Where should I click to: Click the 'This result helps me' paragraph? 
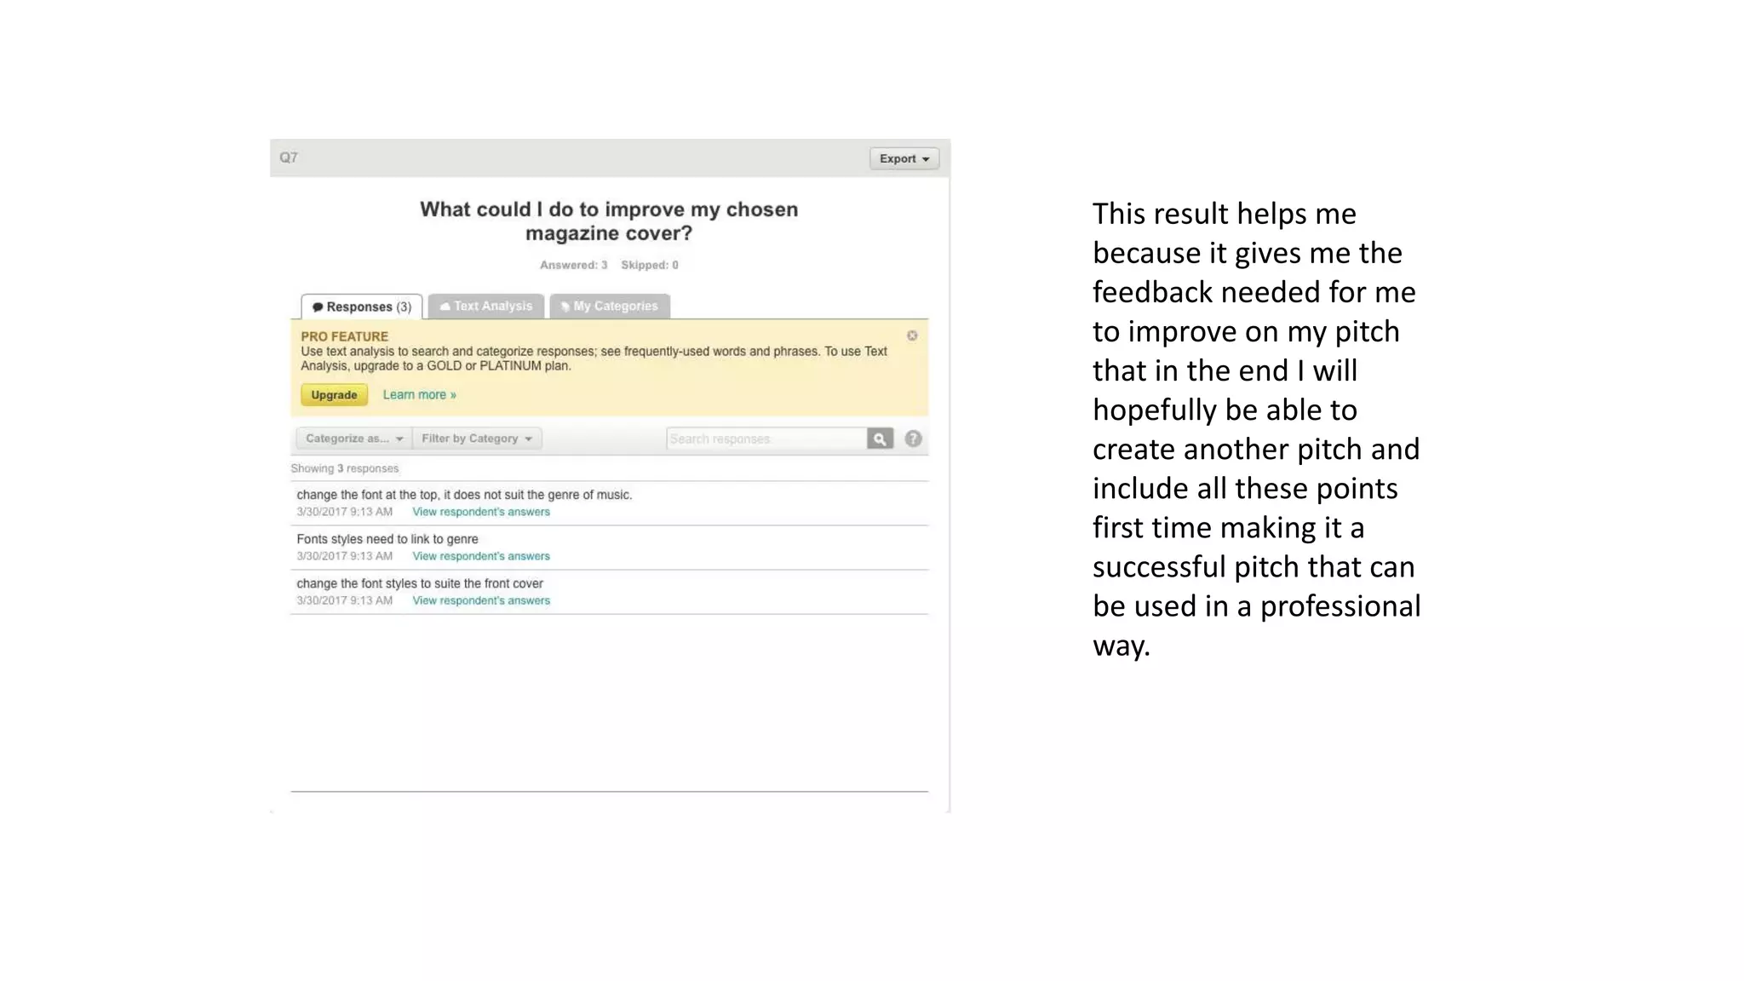pos(1256,429)
